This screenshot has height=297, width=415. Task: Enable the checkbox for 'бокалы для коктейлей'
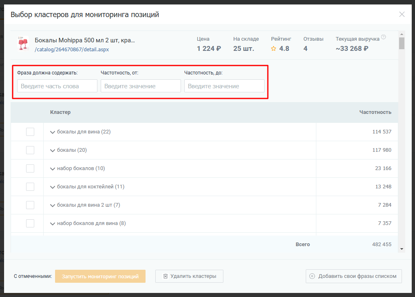coord(30,187)
